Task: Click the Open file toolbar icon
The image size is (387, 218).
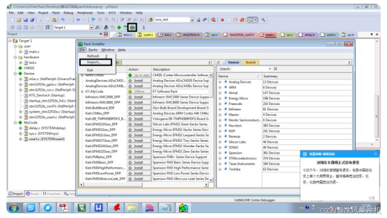Action: tap(19, 20)
